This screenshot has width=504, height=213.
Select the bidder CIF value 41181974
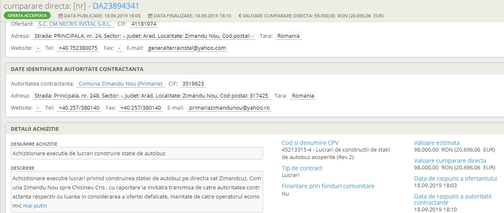(x=144, y=24)
